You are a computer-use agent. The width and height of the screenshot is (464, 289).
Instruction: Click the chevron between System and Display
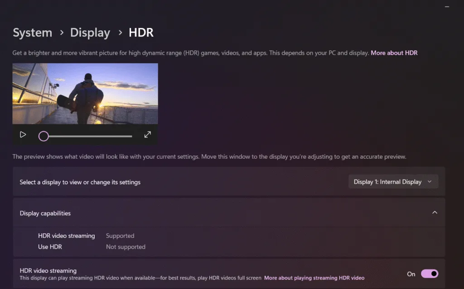pyautogui.click(x=61, y=33)
